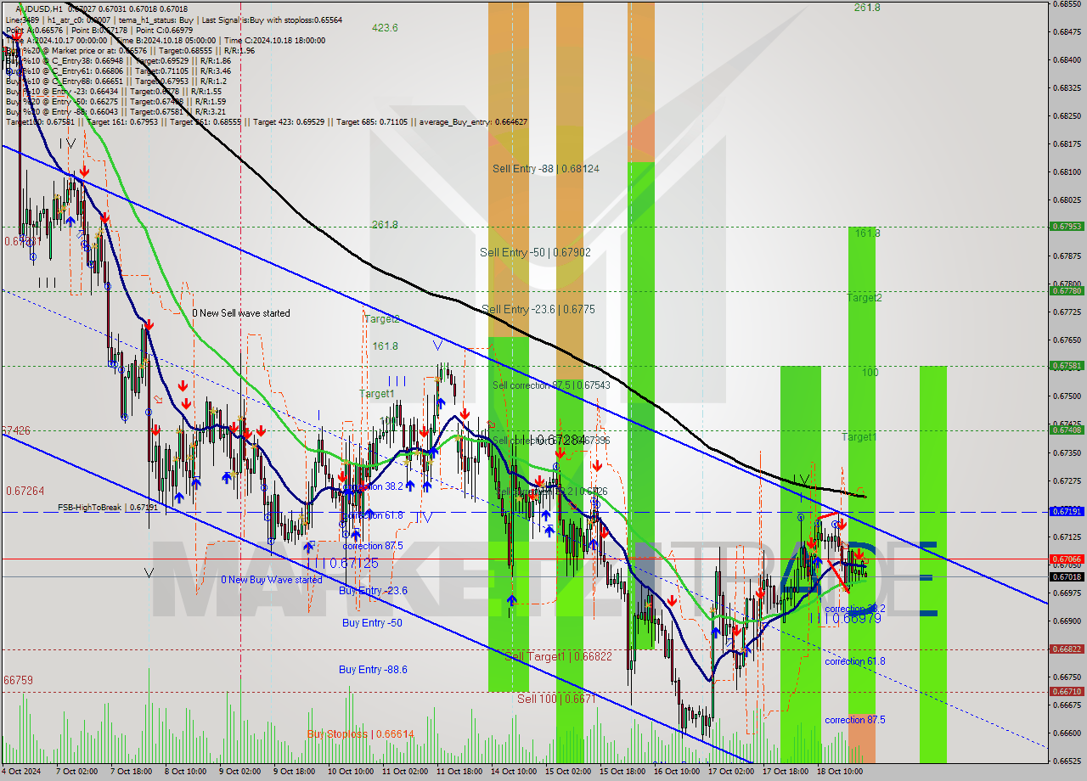The image size is (1087, 781).
Task: Click the 'Buy Entry -50' label
Action: pos(372,623)
